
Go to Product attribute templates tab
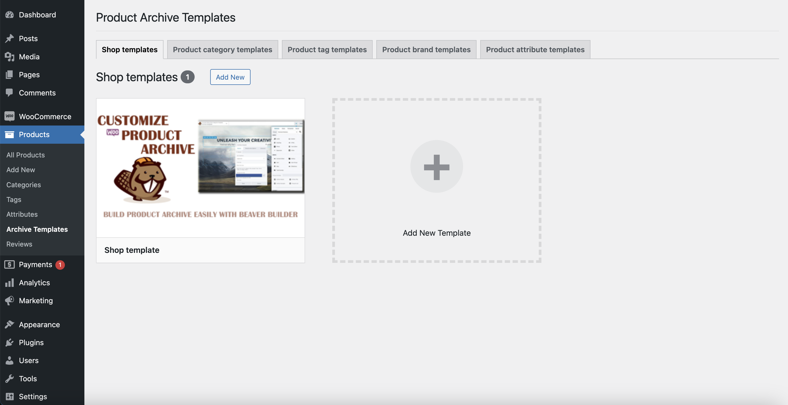click(x=535, y=50)
